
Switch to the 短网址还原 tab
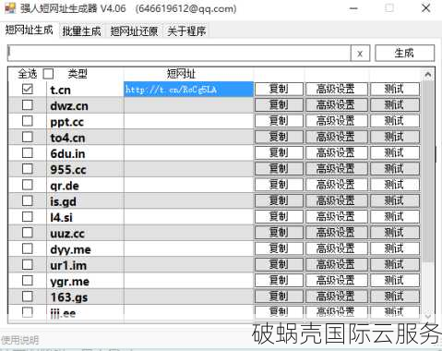click(x=134, y=31)
